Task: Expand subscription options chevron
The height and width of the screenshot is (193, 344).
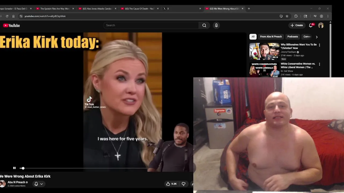Action: click(x=42, y=184)
